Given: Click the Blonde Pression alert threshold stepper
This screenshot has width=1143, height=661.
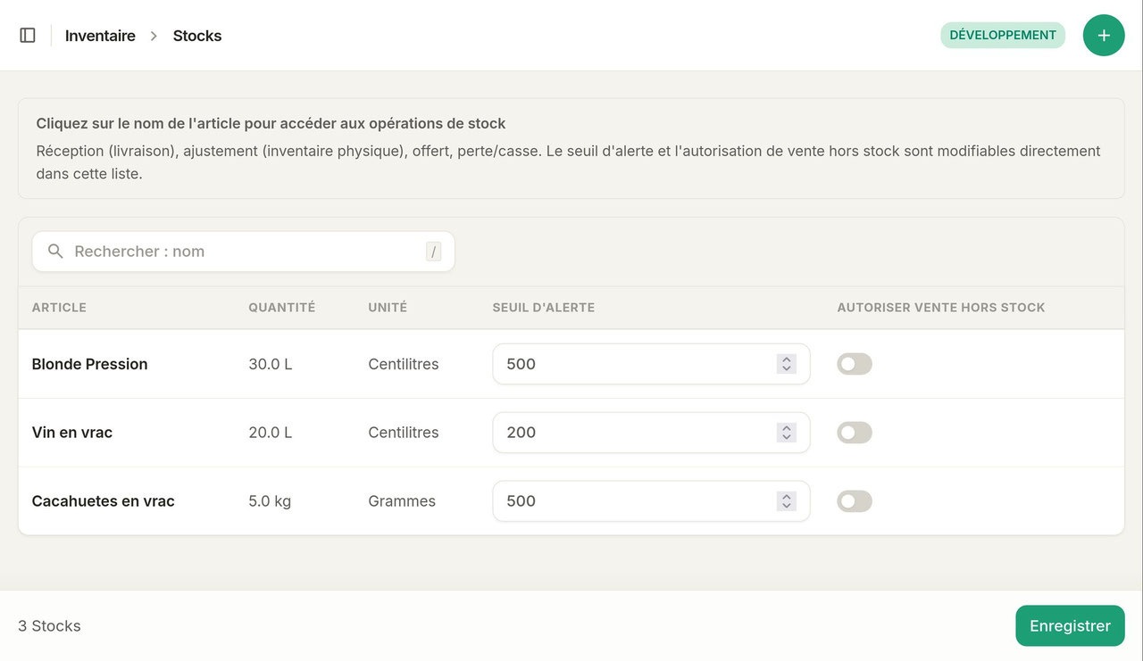Looking at the screenshot, I should click(x=786, y=364).
